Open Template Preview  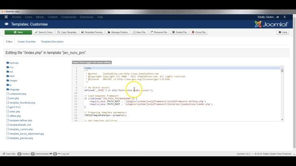92,32
